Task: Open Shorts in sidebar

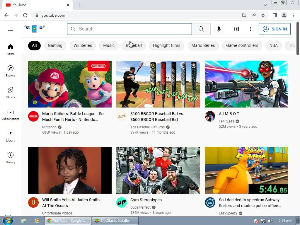Action: point(11,93)
